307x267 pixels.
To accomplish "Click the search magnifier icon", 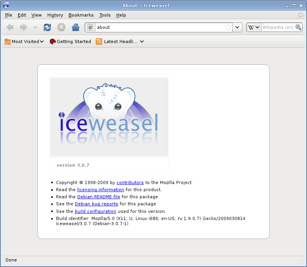I will [x=298, y=27].
